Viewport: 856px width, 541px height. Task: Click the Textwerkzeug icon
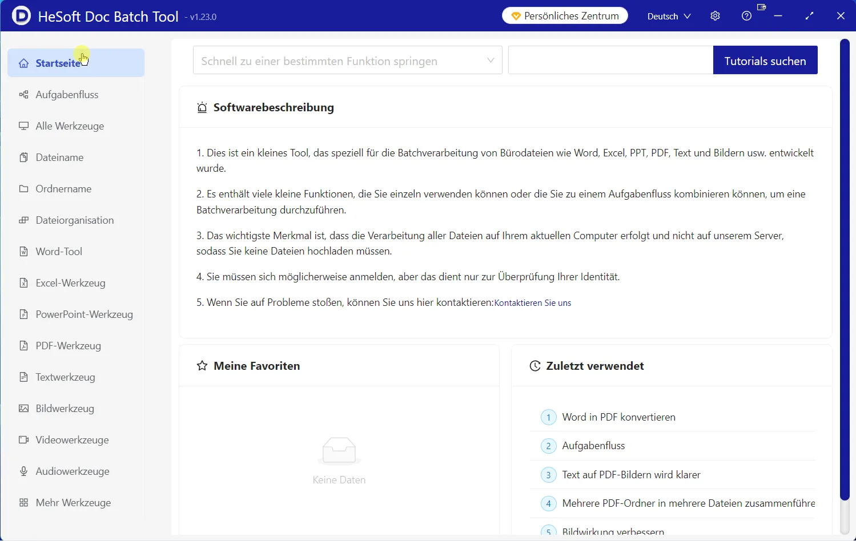tap(23, 377)
